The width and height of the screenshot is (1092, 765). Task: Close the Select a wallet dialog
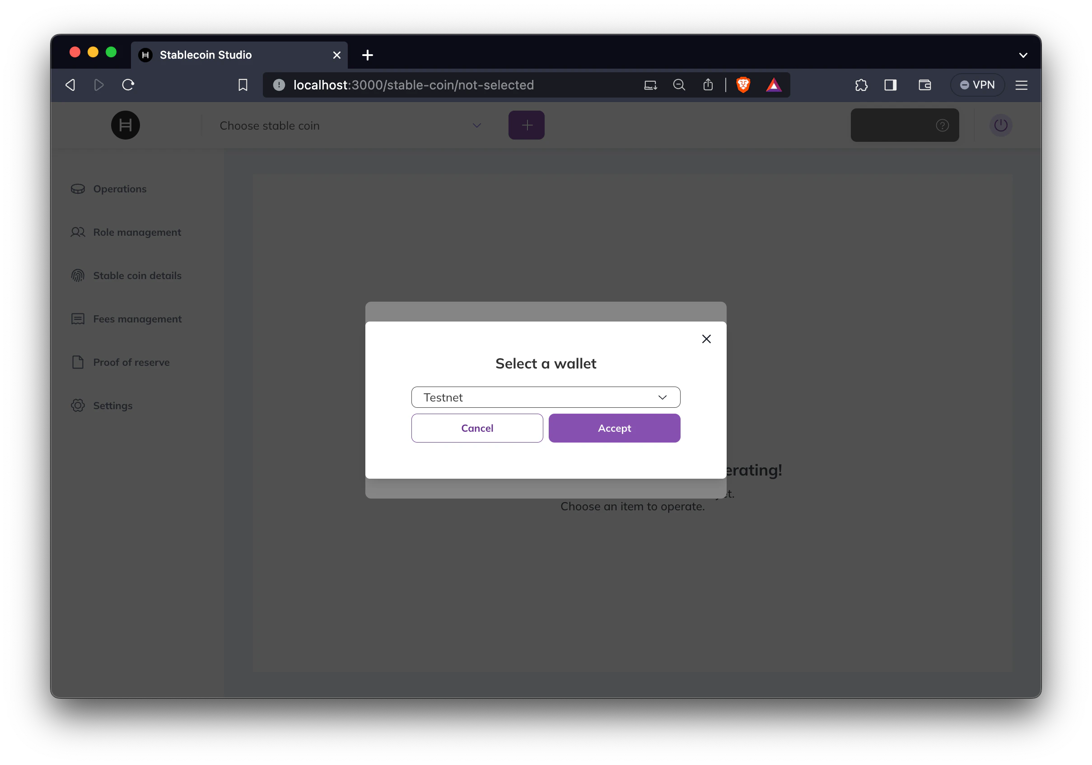click(706, 339)
